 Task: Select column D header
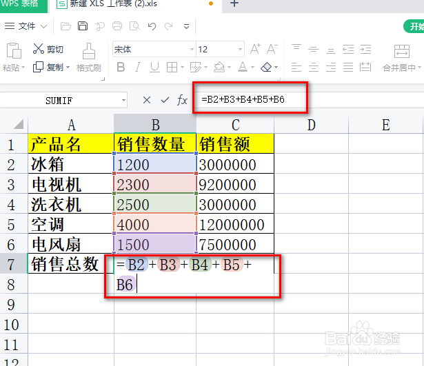311,125
